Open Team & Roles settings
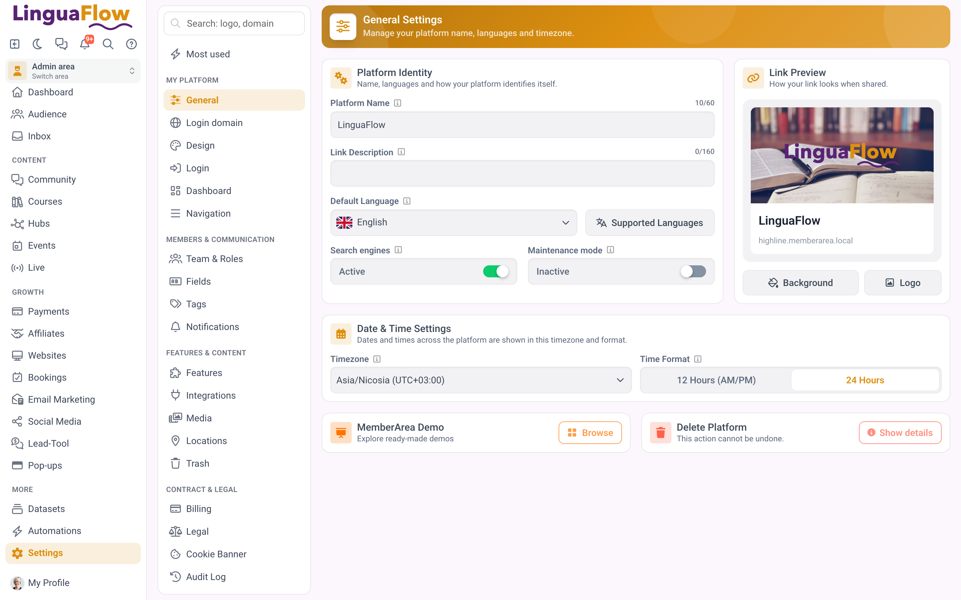The width and height of the screenshot is (961, 600). [x=234, y=259]
